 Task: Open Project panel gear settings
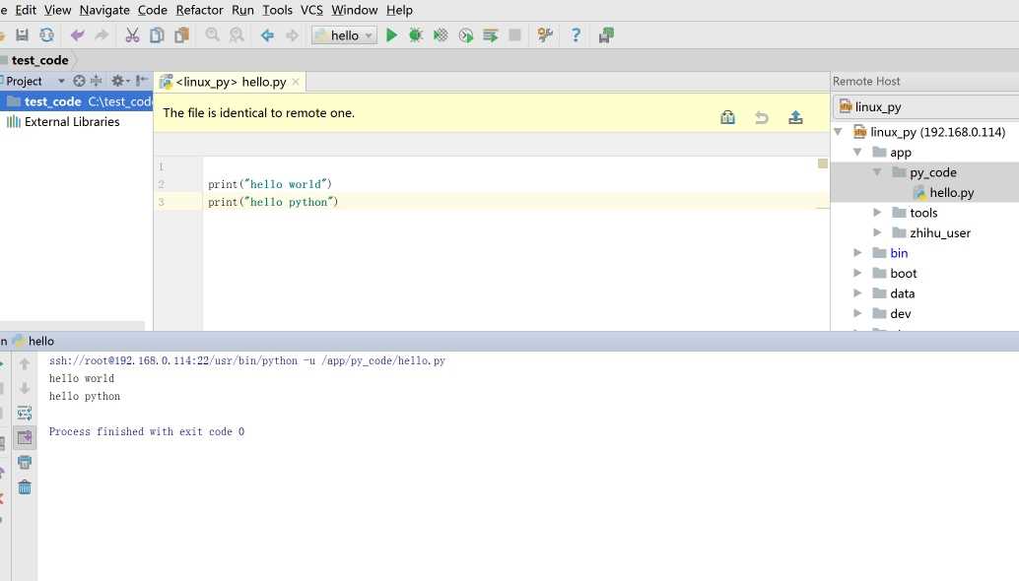pyautogui.click(x=119, y=81)
